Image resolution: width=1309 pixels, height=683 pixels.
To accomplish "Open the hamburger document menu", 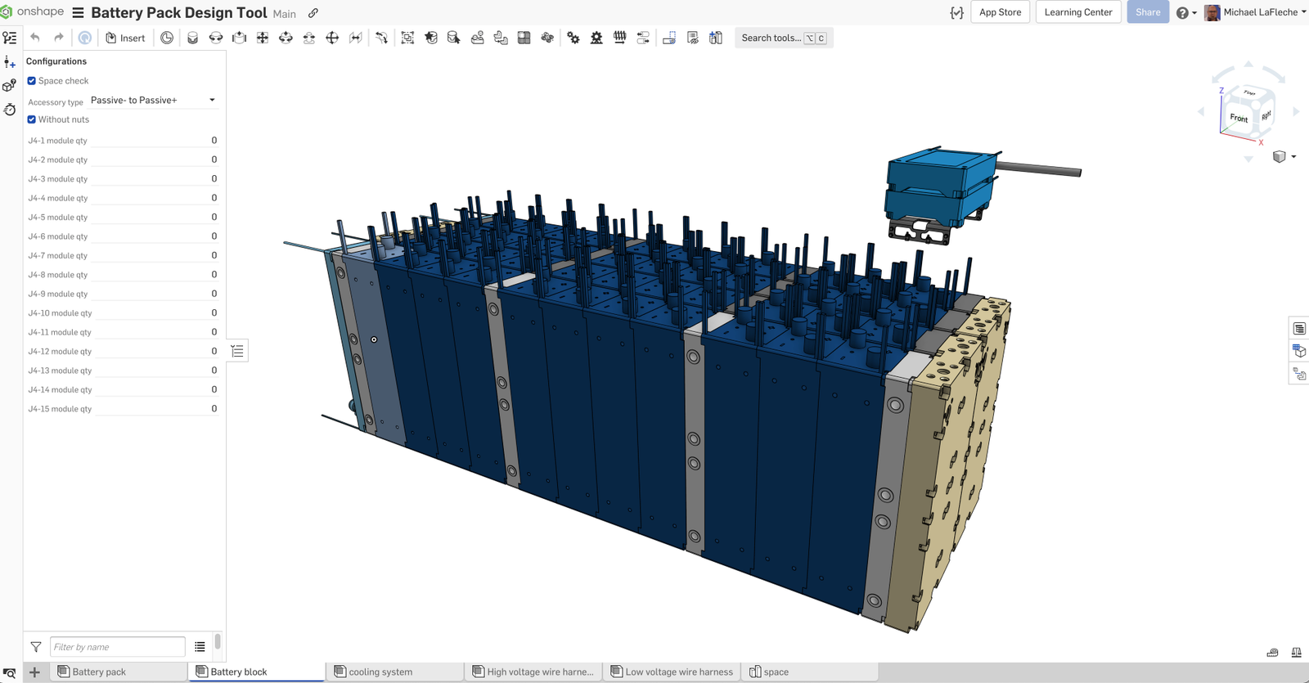I will tap(79, 13).
